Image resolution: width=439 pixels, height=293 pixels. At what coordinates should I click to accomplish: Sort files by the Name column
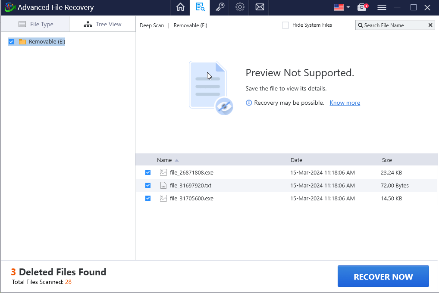click(164, 160)
